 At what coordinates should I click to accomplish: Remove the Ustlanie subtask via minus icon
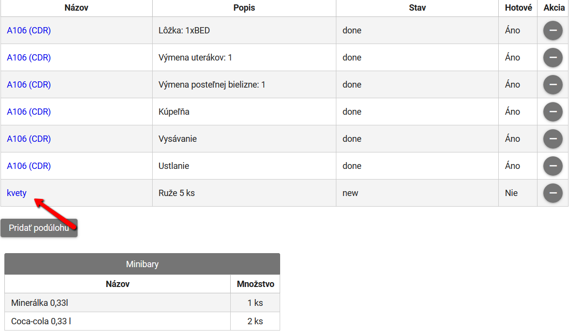[553, 166]
